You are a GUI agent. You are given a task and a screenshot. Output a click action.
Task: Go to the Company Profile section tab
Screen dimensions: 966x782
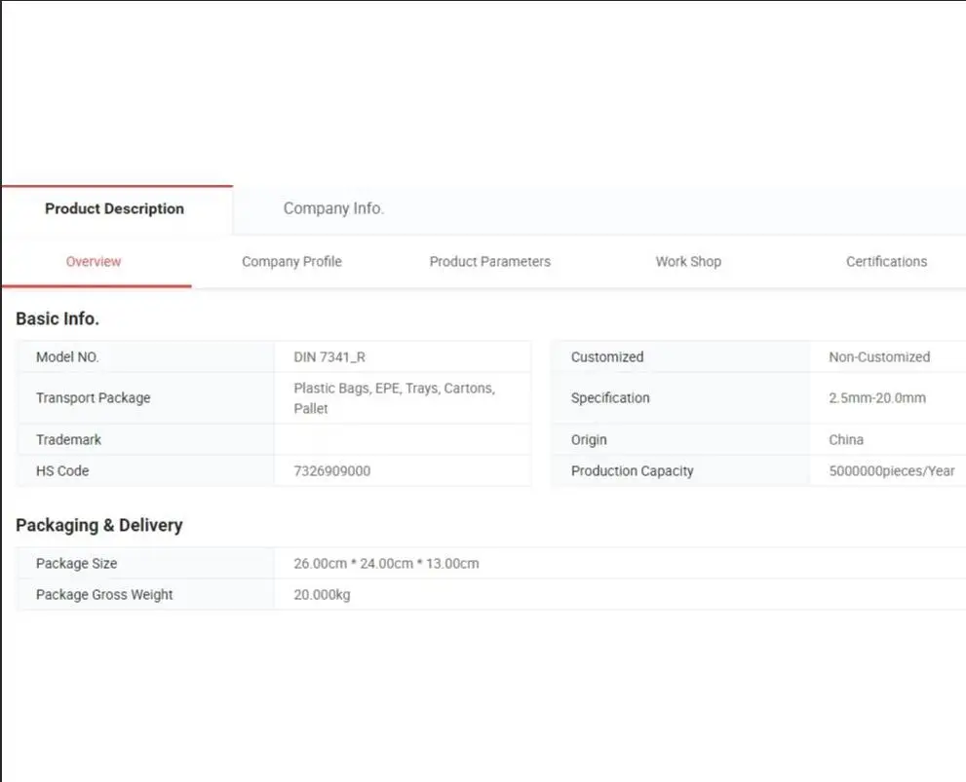(291, 261)
